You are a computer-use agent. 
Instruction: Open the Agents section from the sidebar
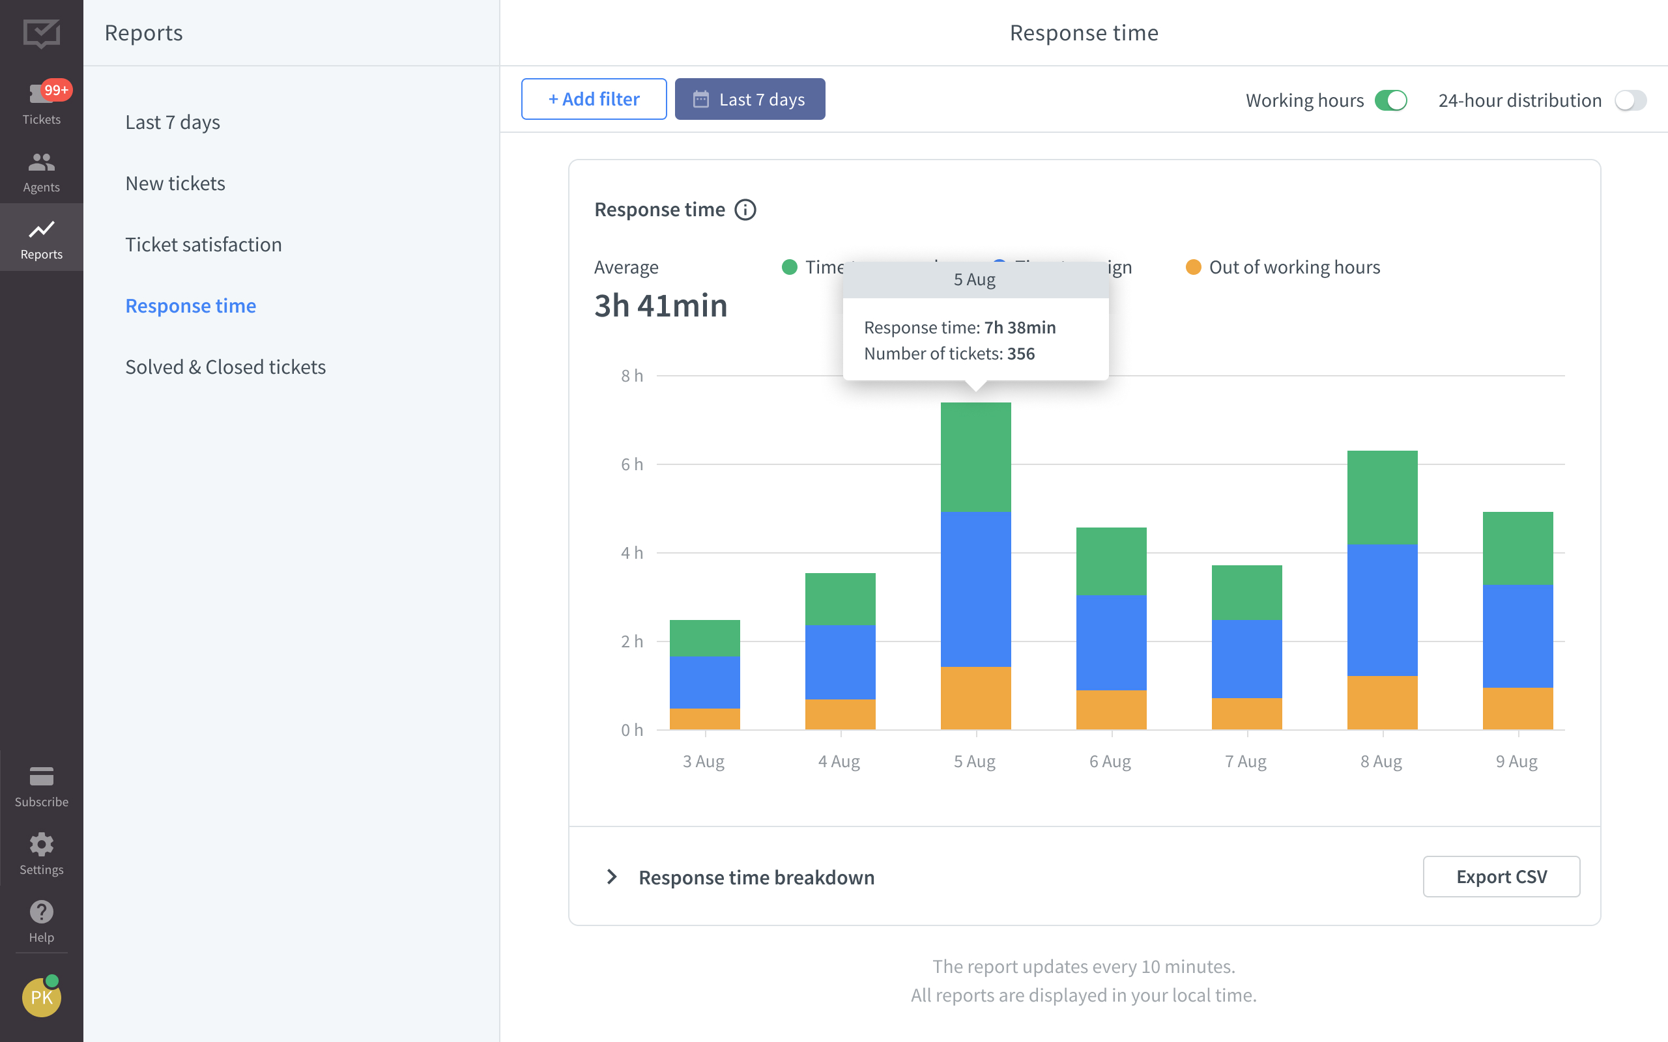[x=41, y=170]
